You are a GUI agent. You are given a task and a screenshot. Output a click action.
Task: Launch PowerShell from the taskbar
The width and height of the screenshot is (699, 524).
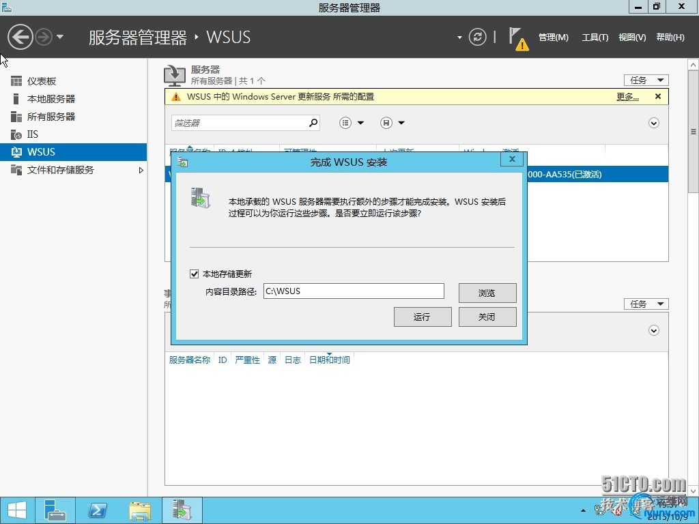97,510
